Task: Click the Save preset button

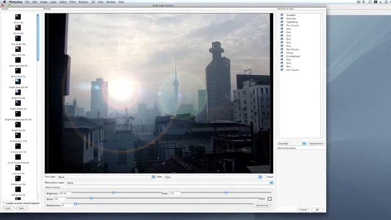Action: pyautogui.click(x=22, y=208)
